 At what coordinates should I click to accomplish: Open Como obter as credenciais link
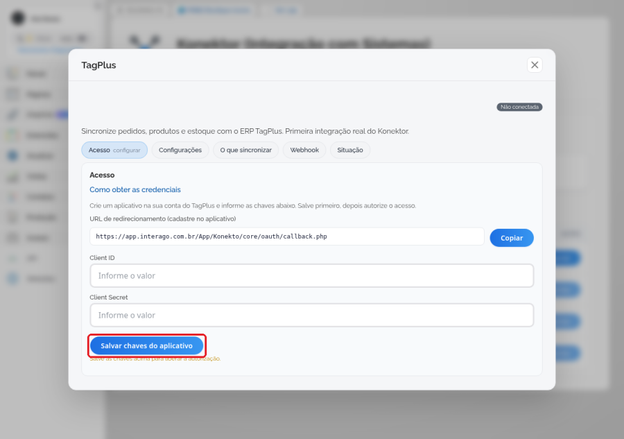click(x=135, y=189)
